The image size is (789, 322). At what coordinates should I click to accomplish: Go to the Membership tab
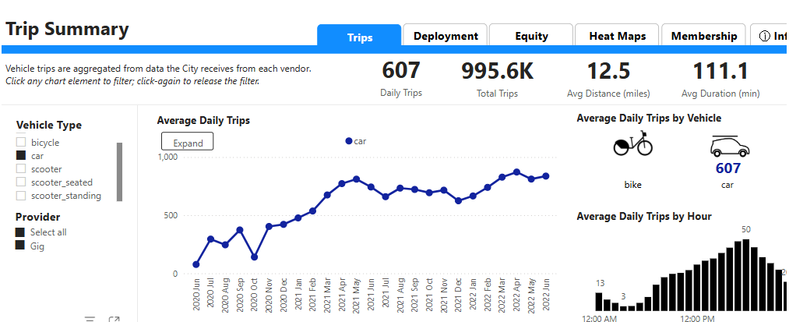point(703,36)
